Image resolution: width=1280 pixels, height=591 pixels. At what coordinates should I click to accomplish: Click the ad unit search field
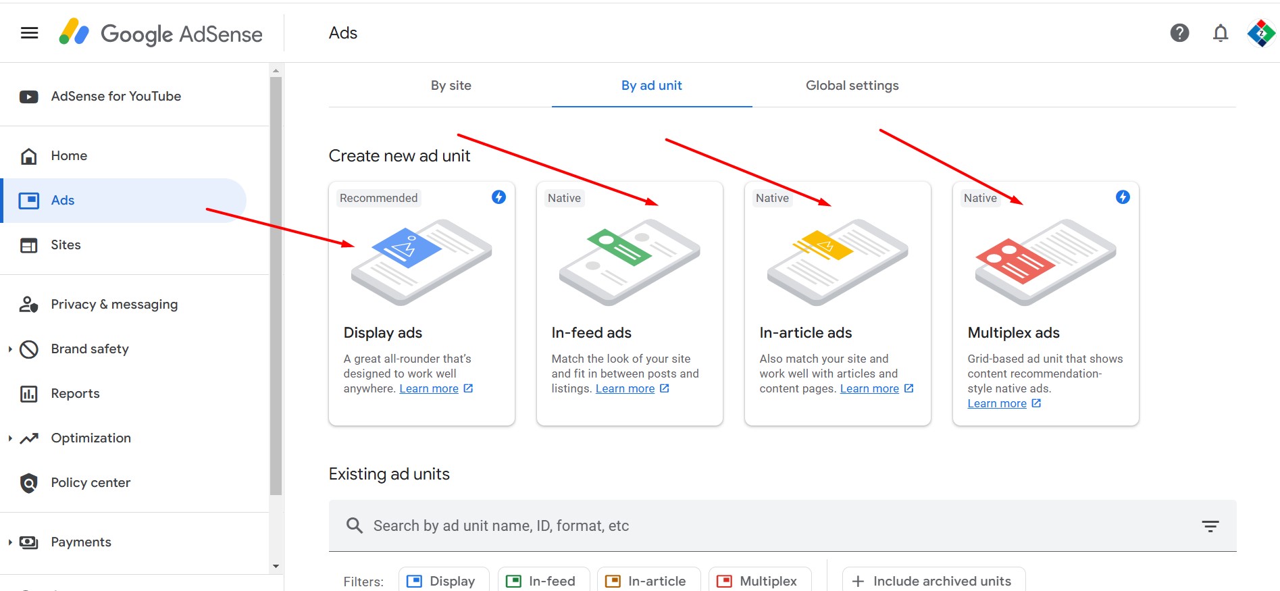[743, 526]
